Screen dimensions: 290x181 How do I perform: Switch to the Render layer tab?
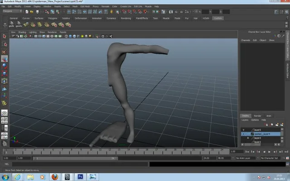click(x=257, y=116)
